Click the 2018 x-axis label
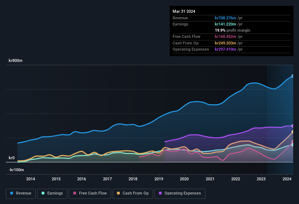The image size is (299, 204). pos(133,179)
